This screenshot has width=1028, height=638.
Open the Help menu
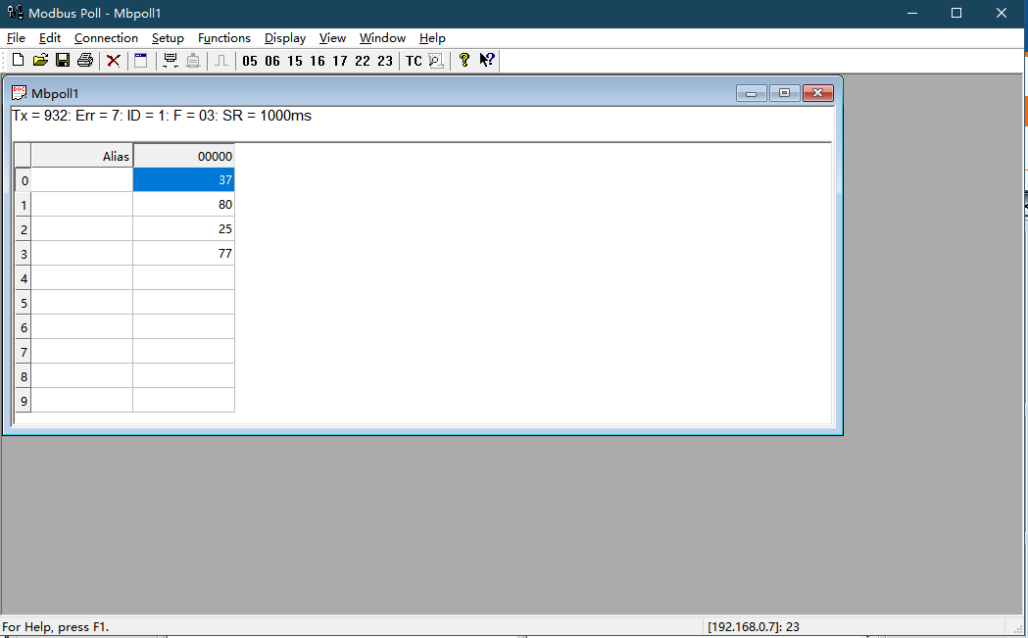pyautogui.click(x=432, y=38)
